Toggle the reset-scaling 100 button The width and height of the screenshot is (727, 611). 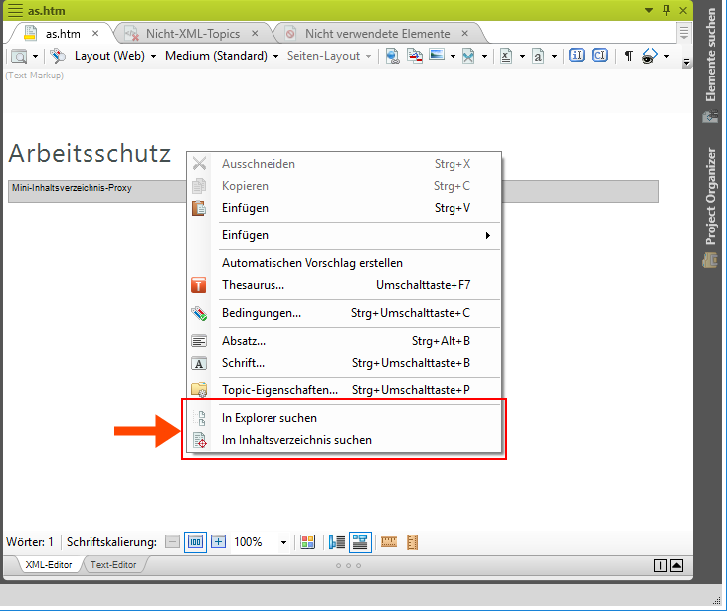point(195,542)
